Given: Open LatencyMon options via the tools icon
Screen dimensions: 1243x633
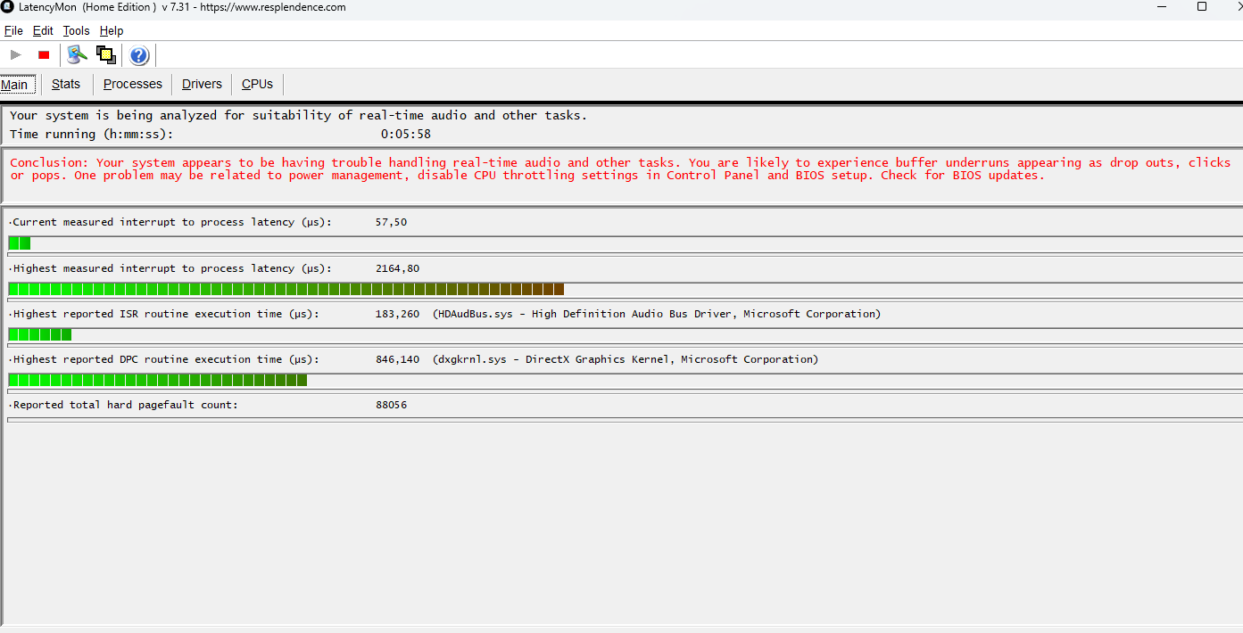Looking at the screenshot, I should tap(76, 54).
